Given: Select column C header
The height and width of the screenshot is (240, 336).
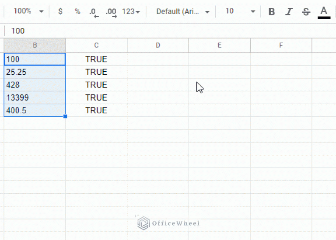Looking at the screenshot, I should pyautogui.click(x=96, y=45).
